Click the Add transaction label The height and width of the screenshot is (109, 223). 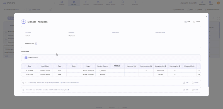click(33, 58)
